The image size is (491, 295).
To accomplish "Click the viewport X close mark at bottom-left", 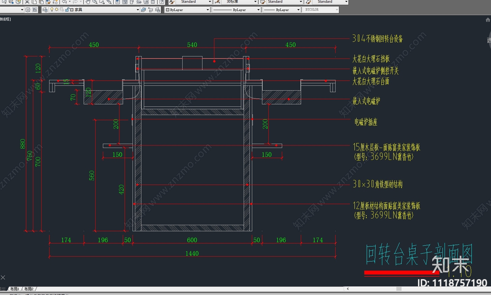I will pyautogui.click(x=3, y=278).
